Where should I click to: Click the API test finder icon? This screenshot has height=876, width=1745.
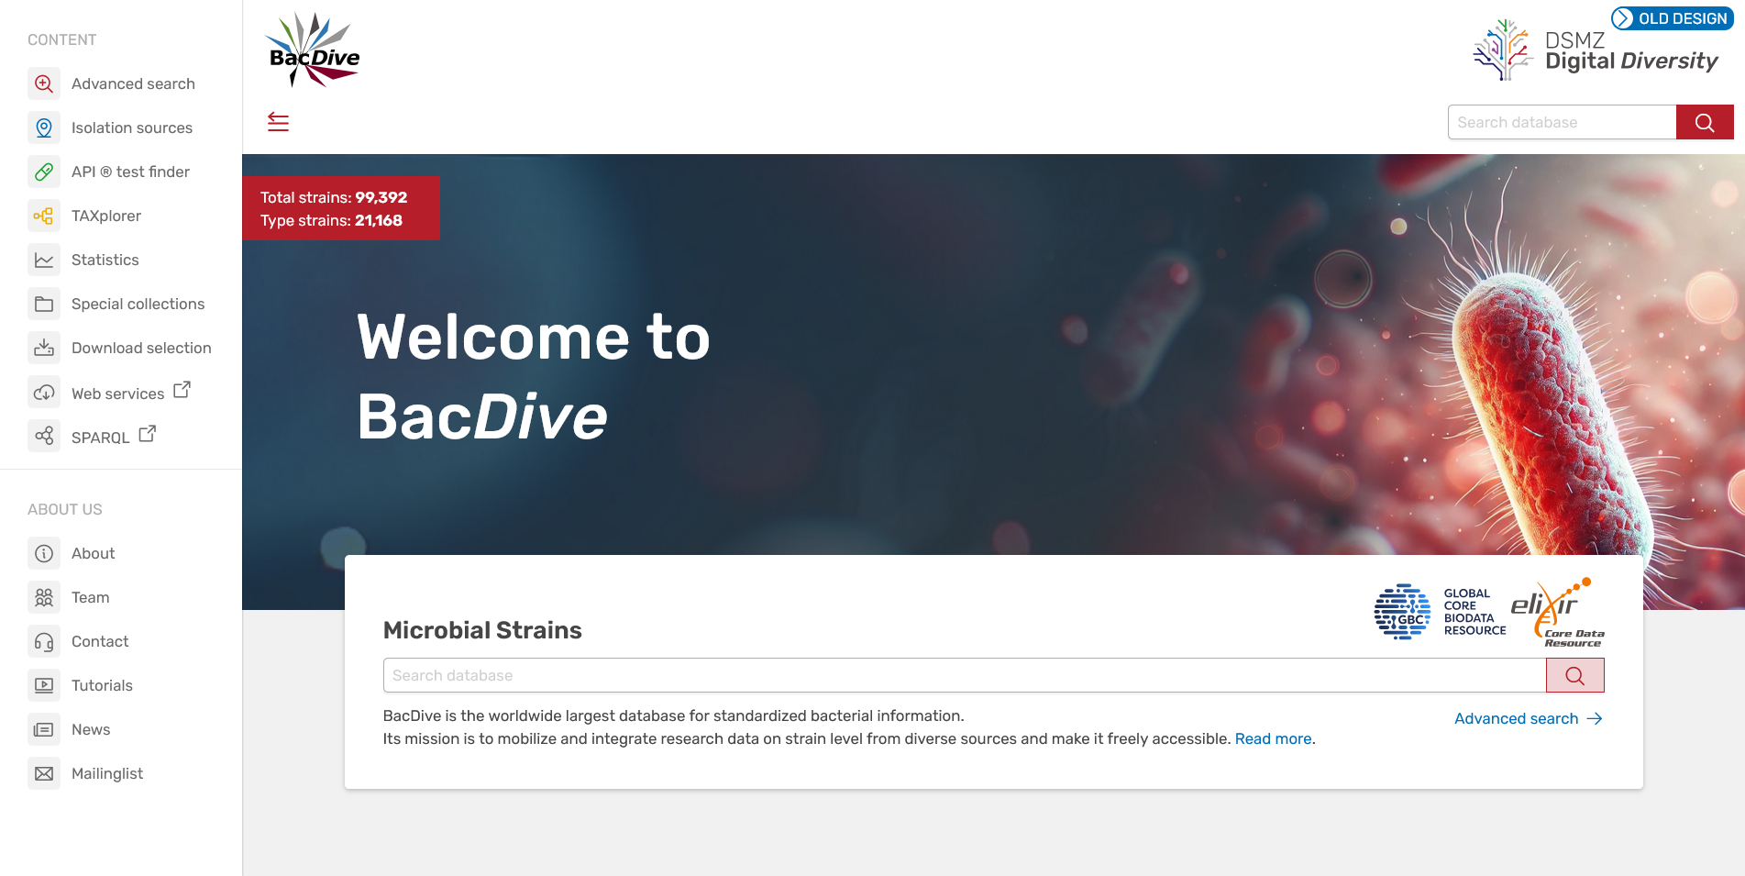(x=44, y=172)
